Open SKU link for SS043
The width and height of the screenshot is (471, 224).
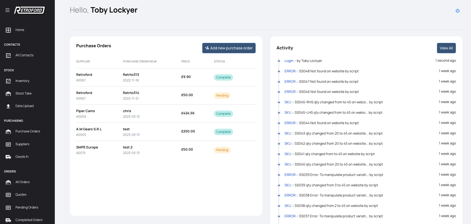[x=288, y=133]
